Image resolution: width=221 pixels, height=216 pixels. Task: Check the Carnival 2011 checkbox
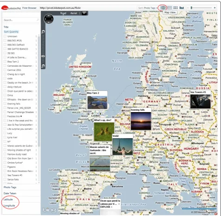5,70
